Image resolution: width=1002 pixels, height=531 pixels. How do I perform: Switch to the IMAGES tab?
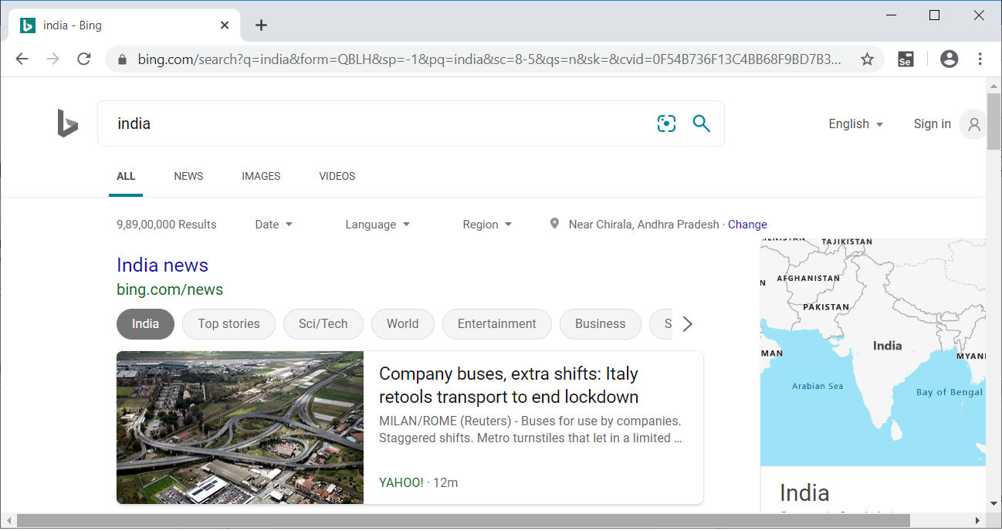[x=261, y=176]
